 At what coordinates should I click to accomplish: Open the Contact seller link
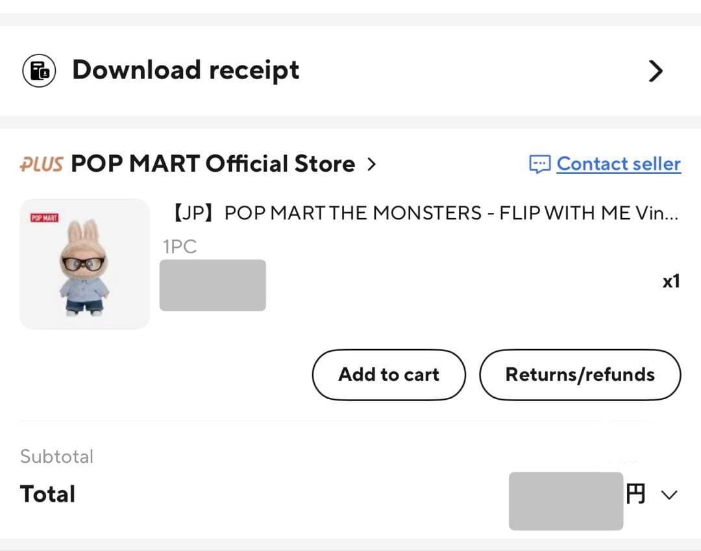pyautogui.click(x=619, y=164)
